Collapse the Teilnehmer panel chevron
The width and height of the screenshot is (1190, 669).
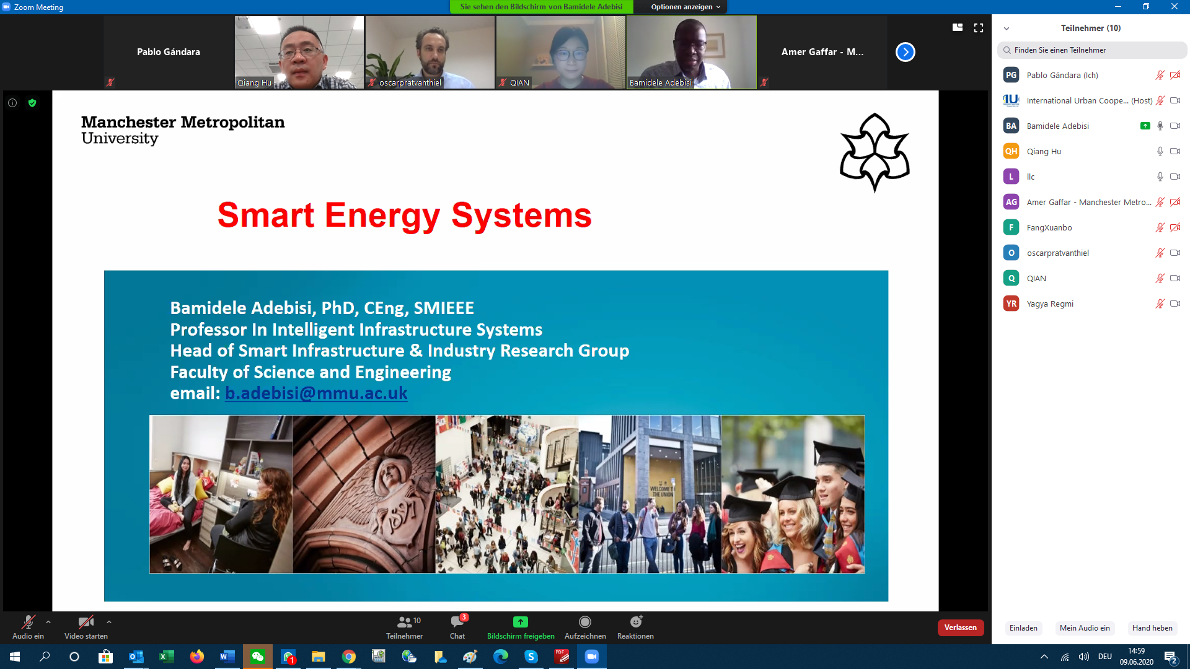pos(1007,28)
